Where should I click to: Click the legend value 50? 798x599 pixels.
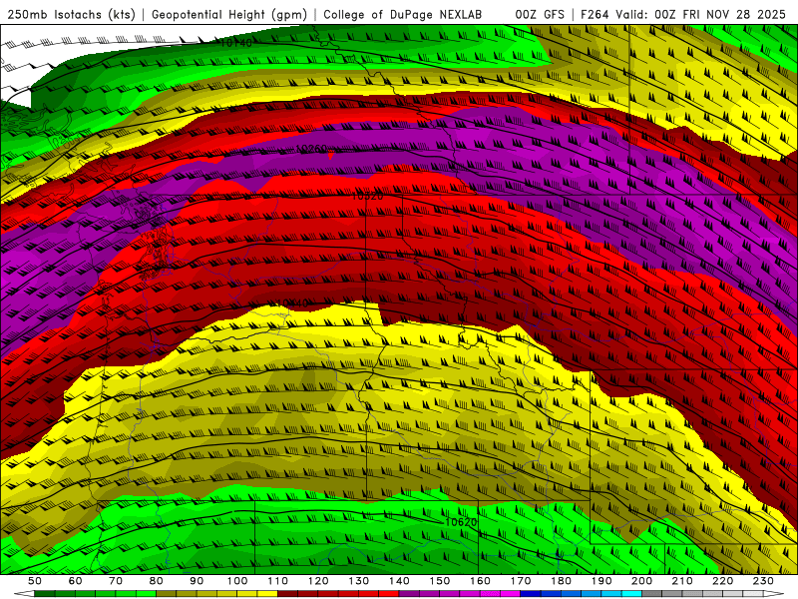pos(35,581)
